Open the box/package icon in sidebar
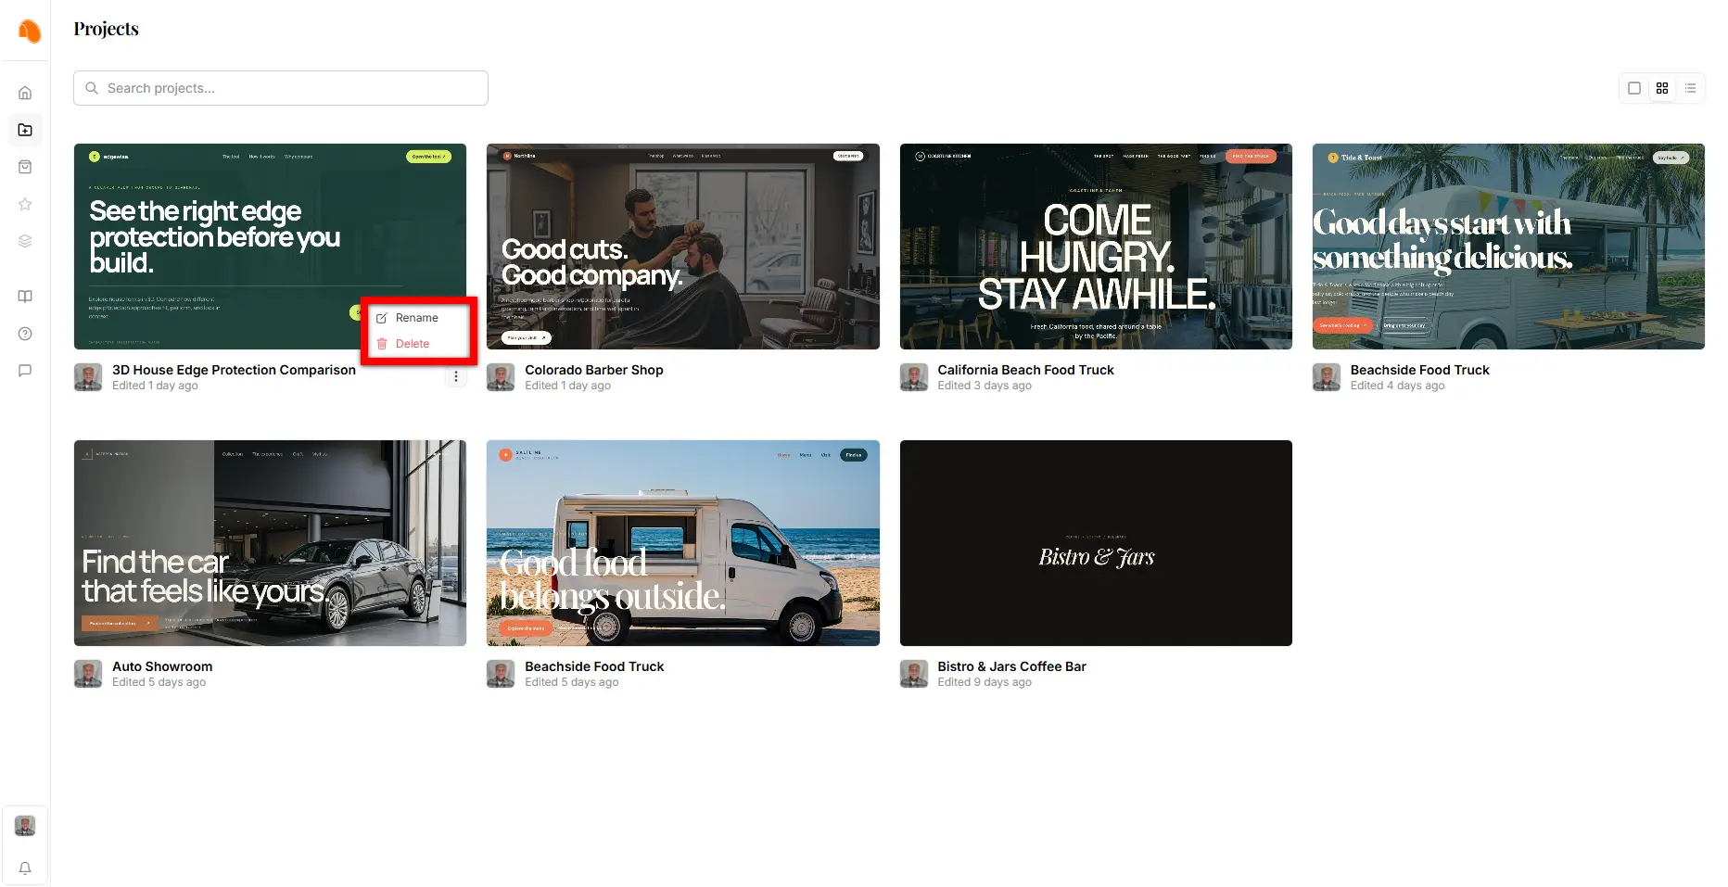Viewport: 1728px width, 887px height. coord(25,167)
